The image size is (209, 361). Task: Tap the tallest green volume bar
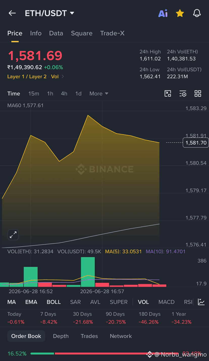point(88,272)
